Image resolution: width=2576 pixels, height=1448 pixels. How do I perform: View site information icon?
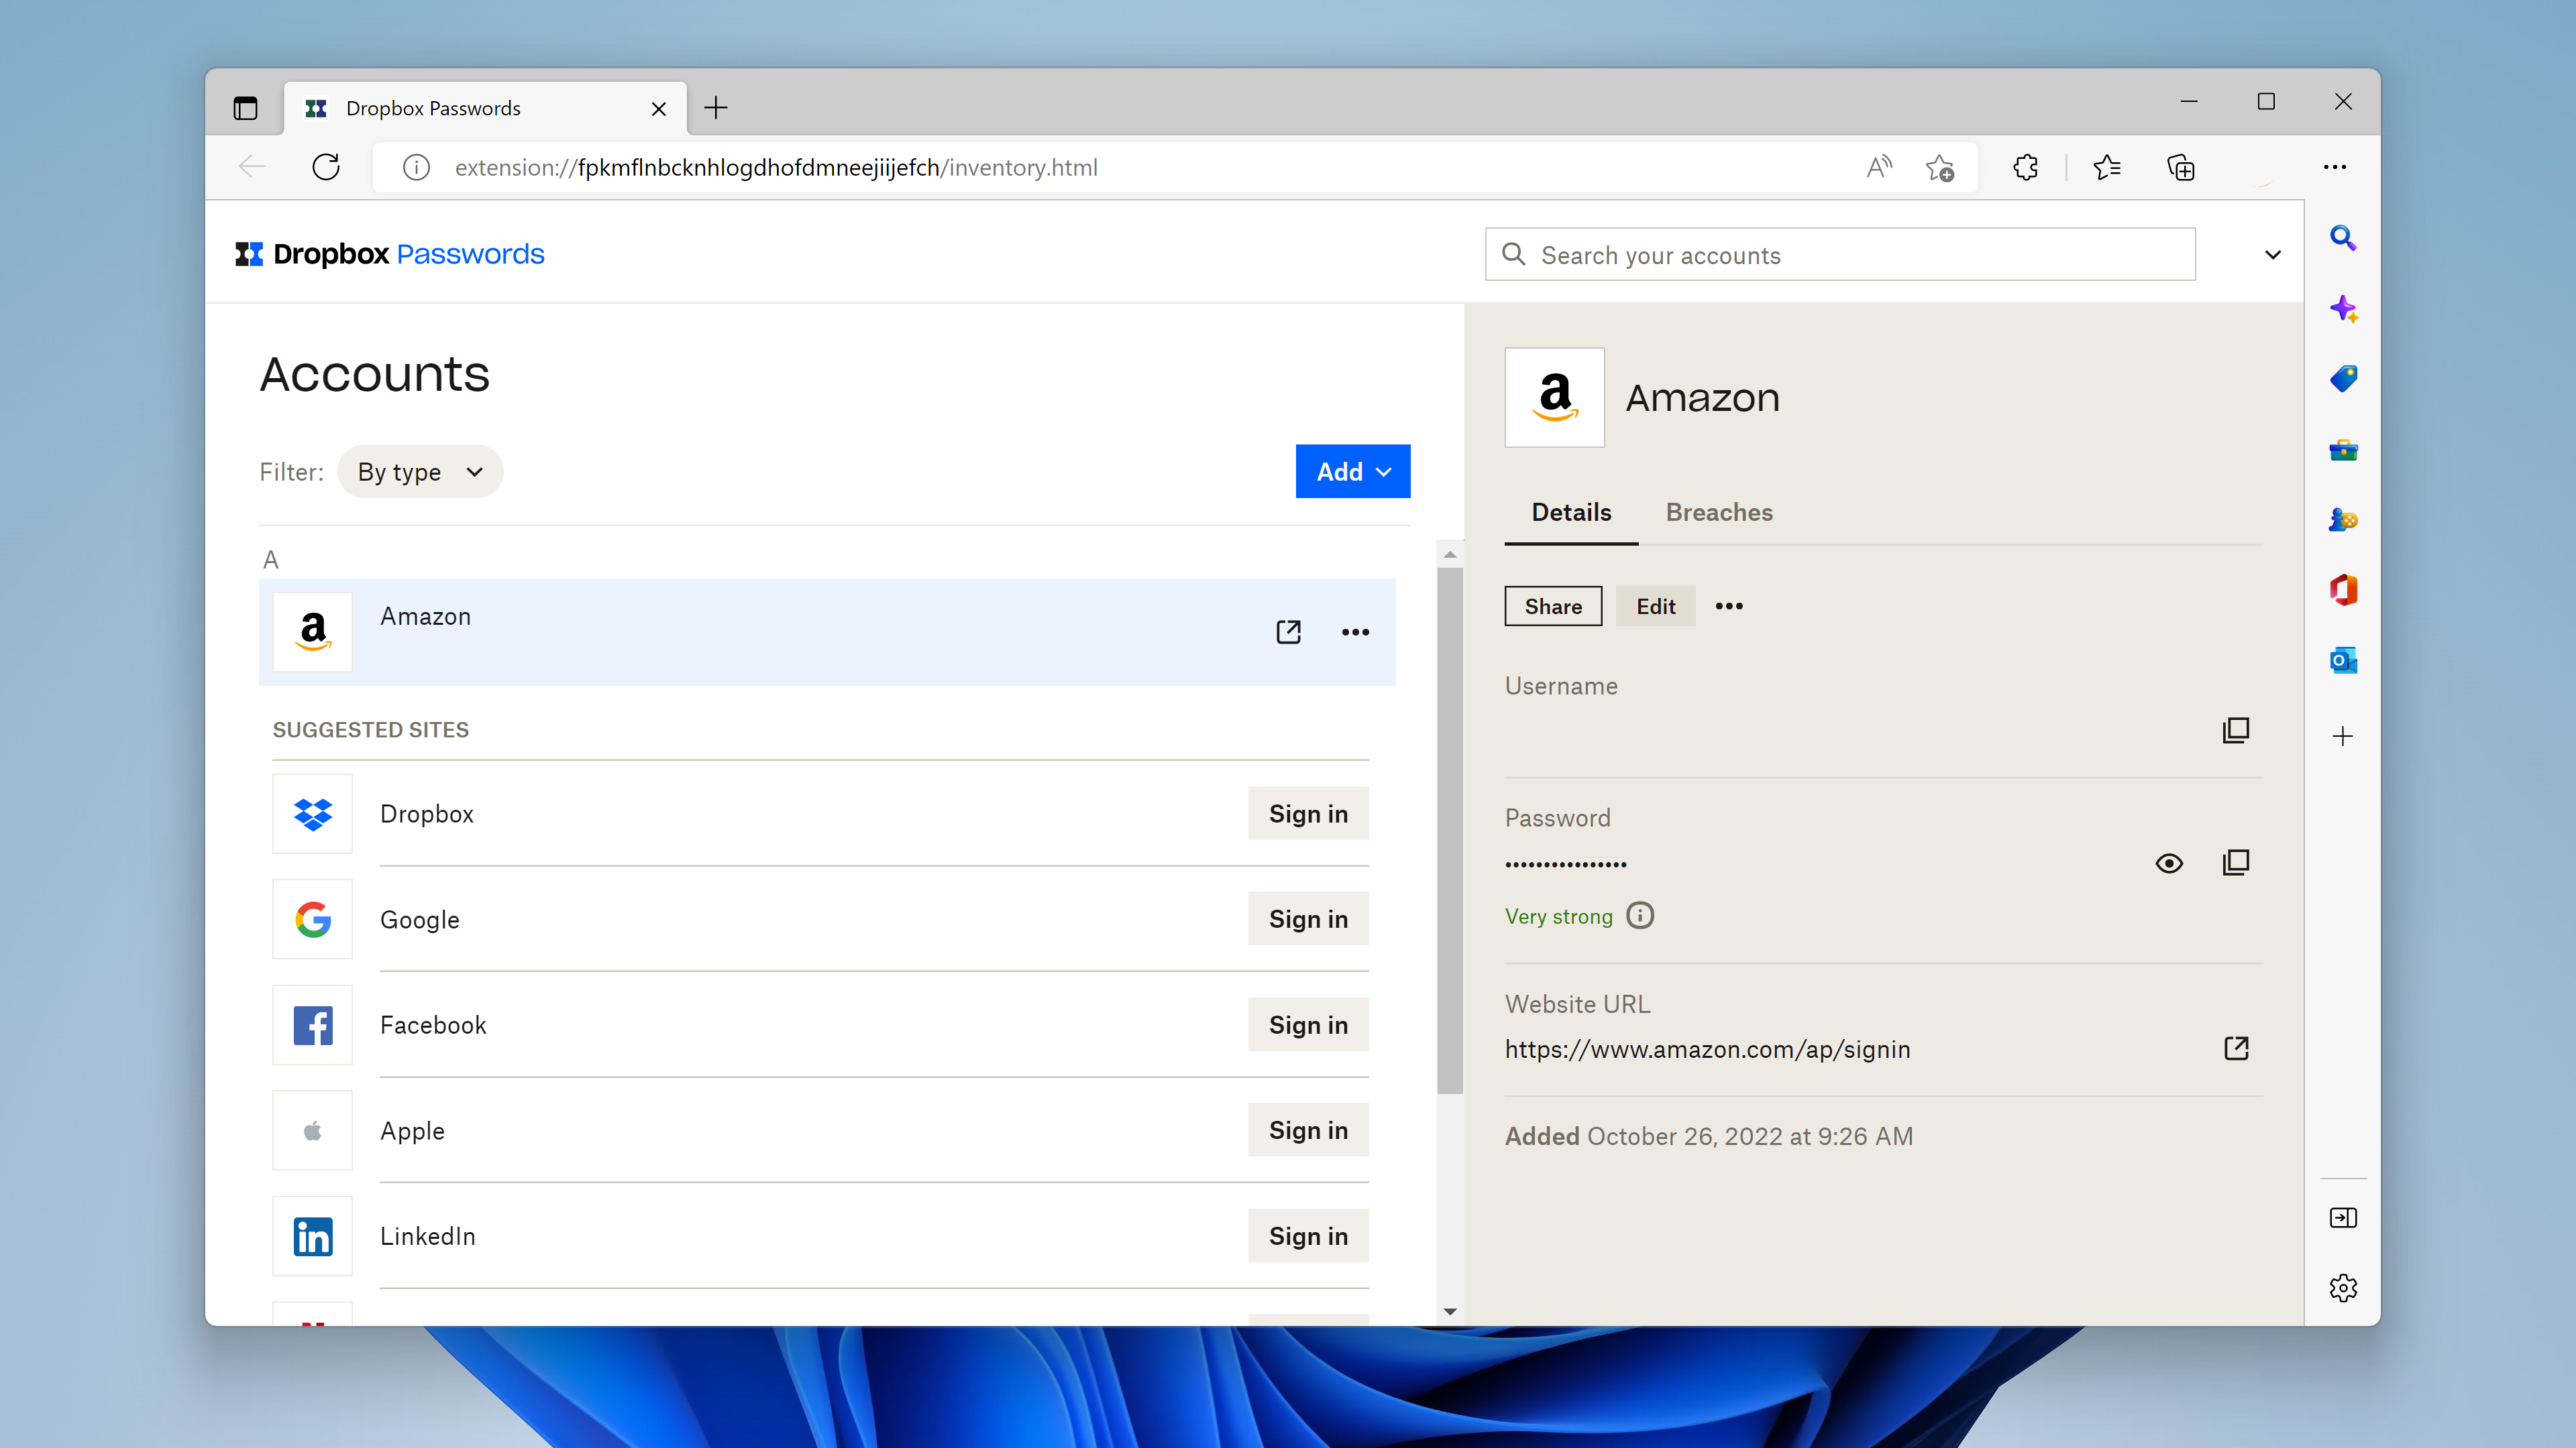416,167
